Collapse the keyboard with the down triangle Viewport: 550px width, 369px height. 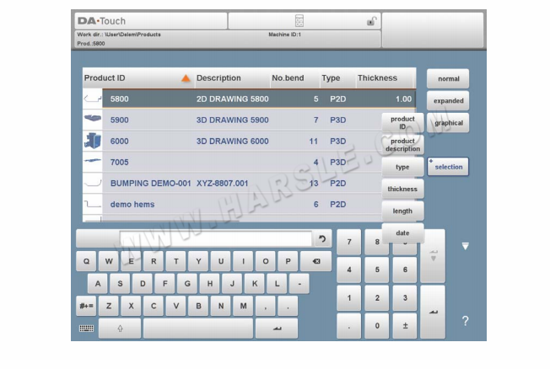465,247
